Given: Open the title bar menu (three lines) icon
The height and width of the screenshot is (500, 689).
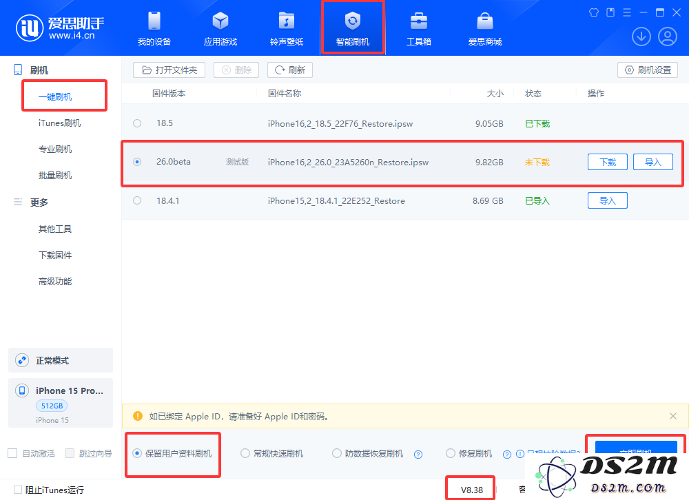Looking at the screenshot, I should (x=627, y=12).
